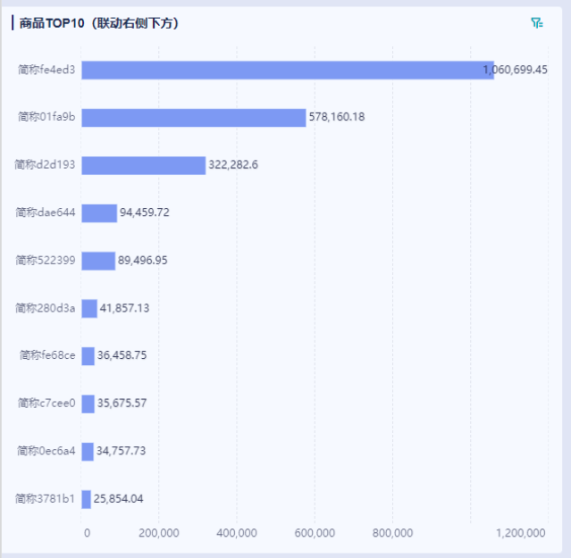The width and height of the screenshot is (571, 558).
Task: Select the 简称c7cee0 bar
Action: pyautogui.click(x=88, y=404)
